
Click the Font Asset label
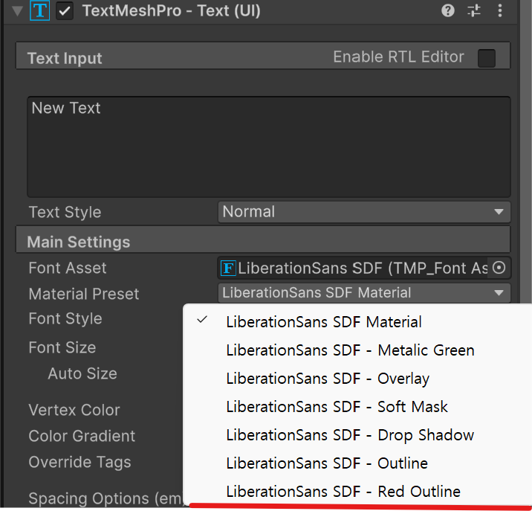point(68,268)
